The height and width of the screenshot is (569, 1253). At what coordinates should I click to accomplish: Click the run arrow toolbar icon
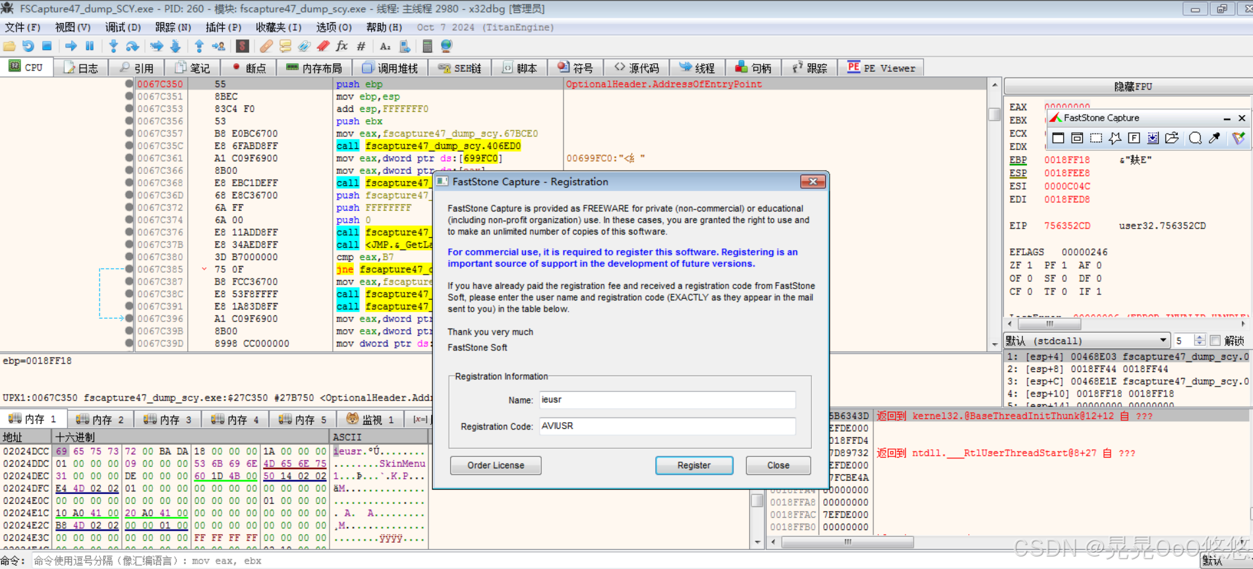tap(71, 46)
